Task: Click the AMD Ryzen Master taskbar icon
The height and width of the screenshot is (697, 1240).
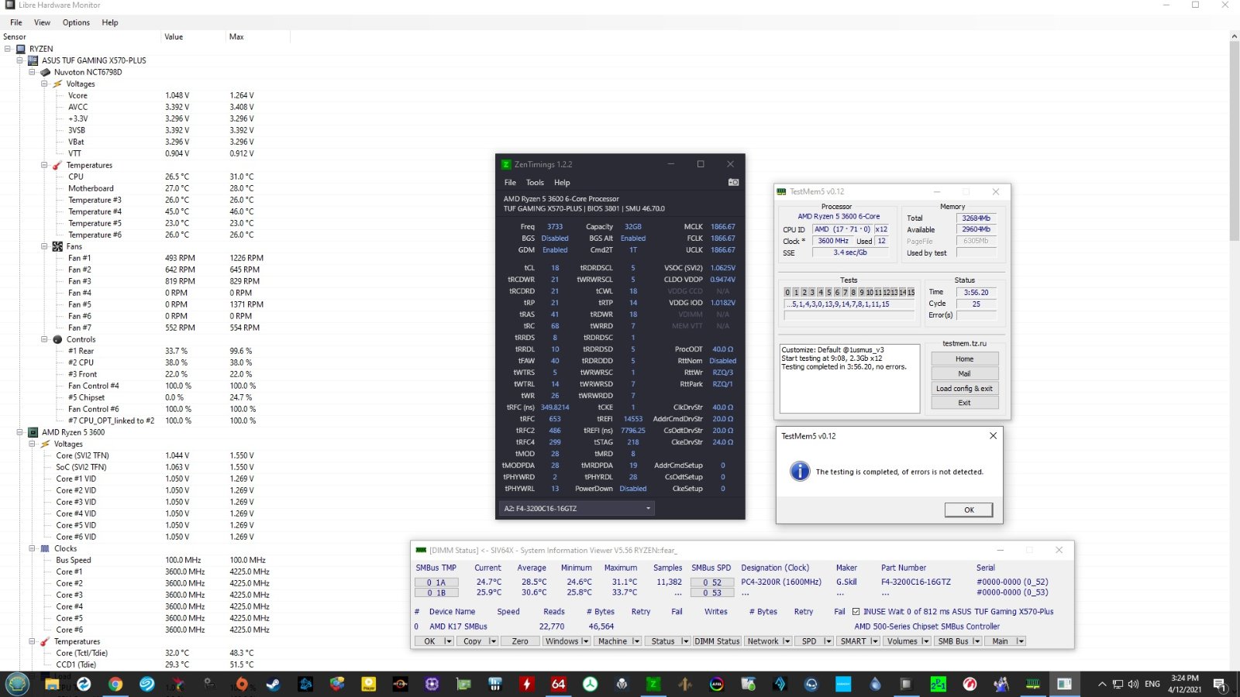Action: point(400,684)
